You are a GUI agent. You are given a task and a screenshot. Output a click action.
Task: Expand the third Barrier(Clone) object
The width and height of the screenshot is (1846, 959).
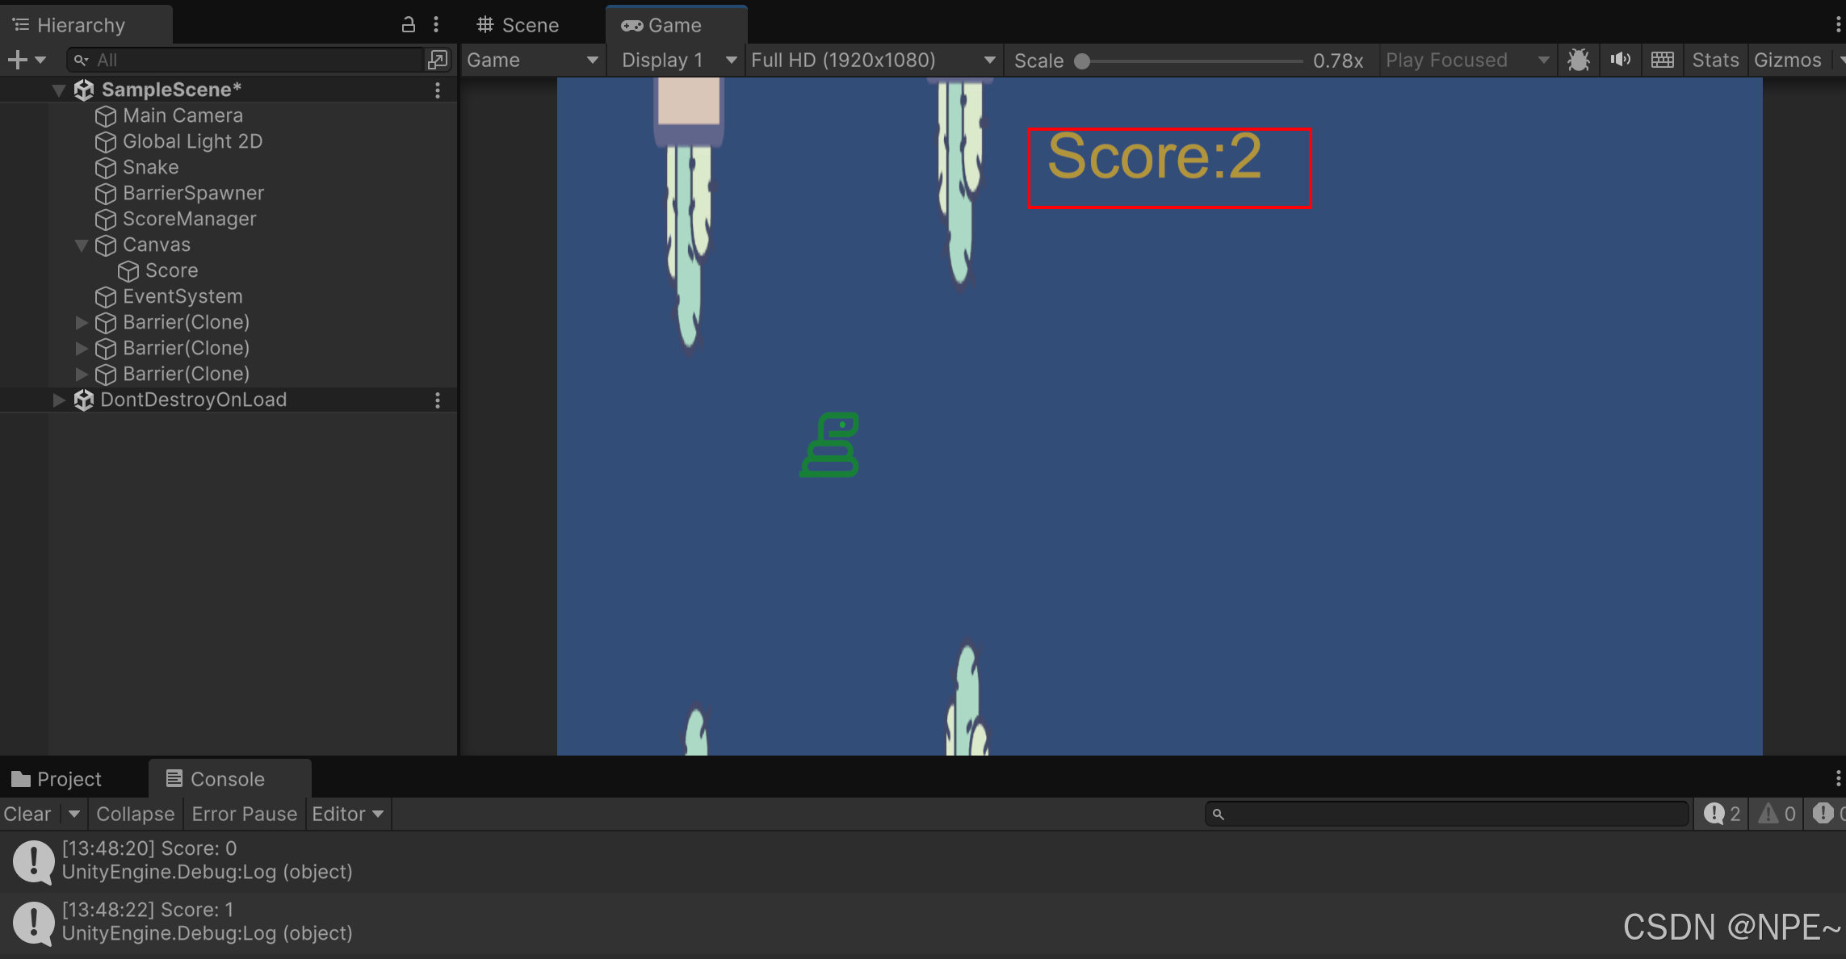[x=82, y=374]
